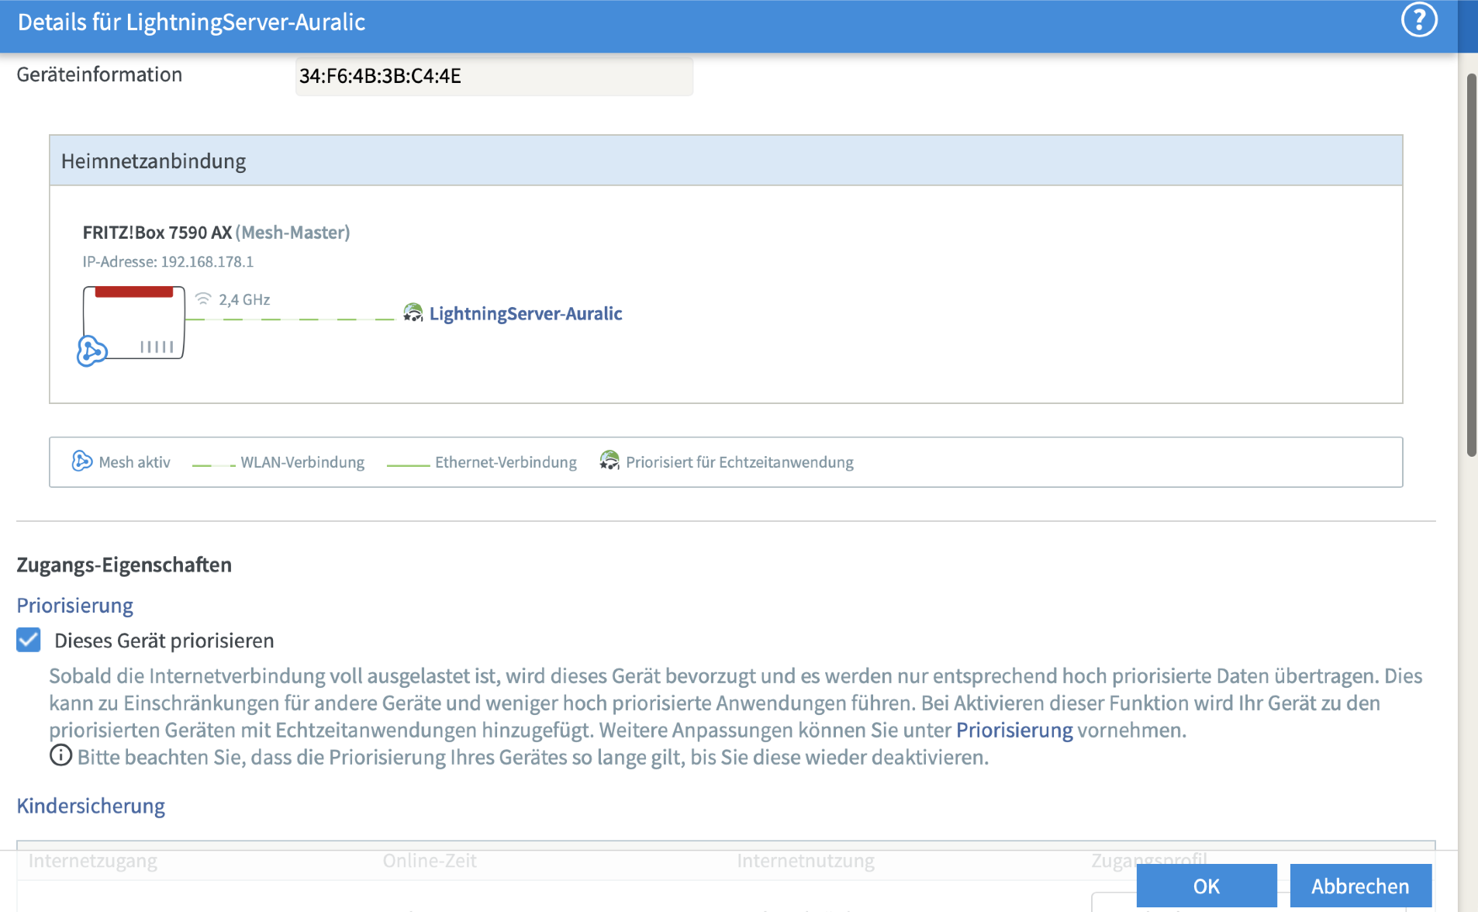This screenshot has width=1478, height=912.
Task: Click the Internetnutzung column header
Action: coord(806,861)
